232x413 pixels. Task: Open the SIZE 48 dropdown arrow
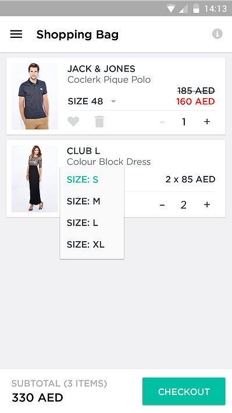113,101
